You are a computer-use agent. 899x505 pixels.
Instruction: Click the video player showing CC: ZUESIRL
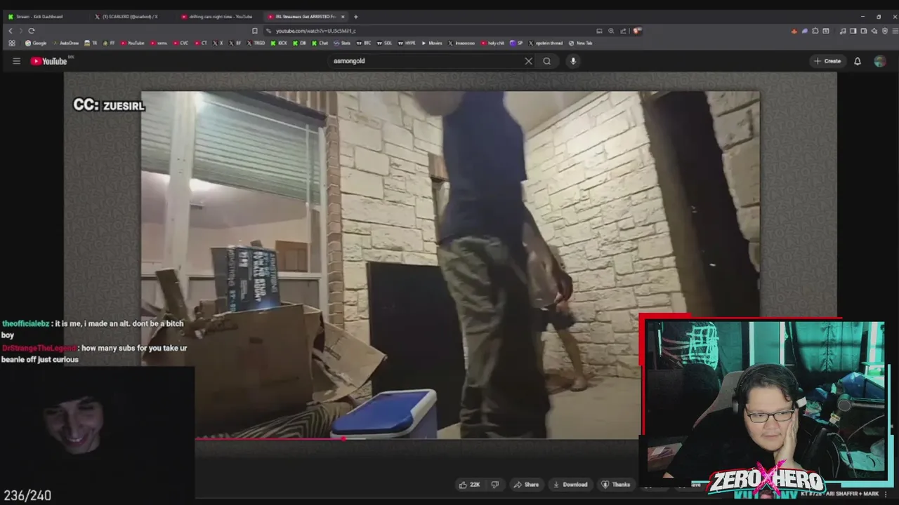click(449, 265)
